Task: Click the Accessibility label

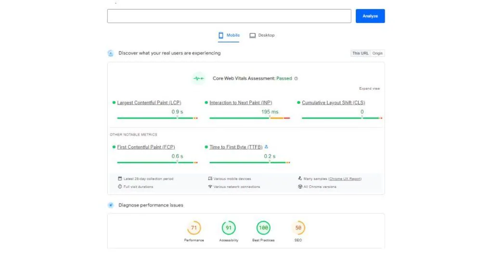Action: click(x=229, y=240)
